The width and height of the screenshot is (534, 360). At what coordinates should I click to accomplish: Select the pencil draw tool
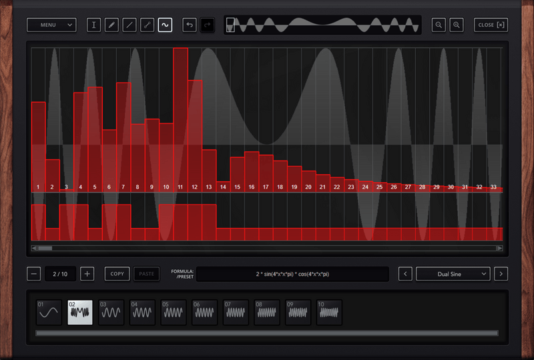(x=111, y=25)
